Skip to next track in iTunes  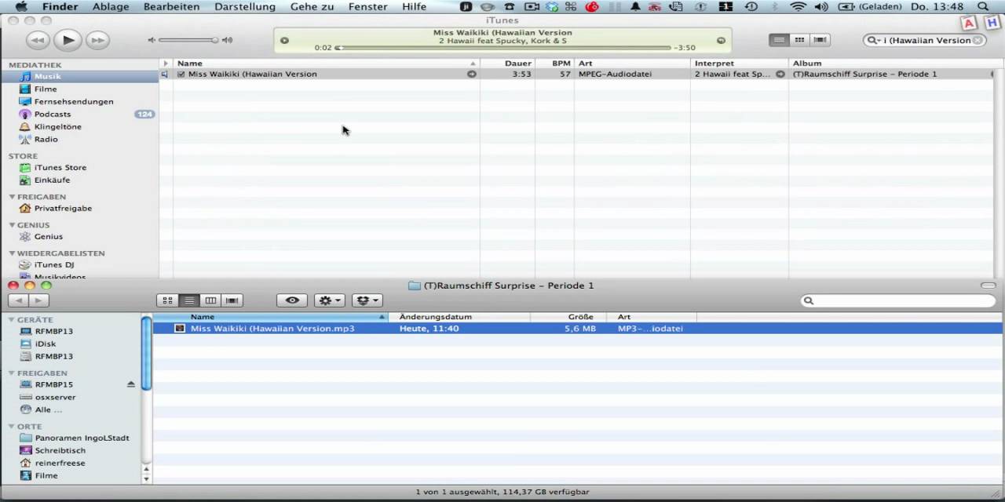[x=97, y=39]
